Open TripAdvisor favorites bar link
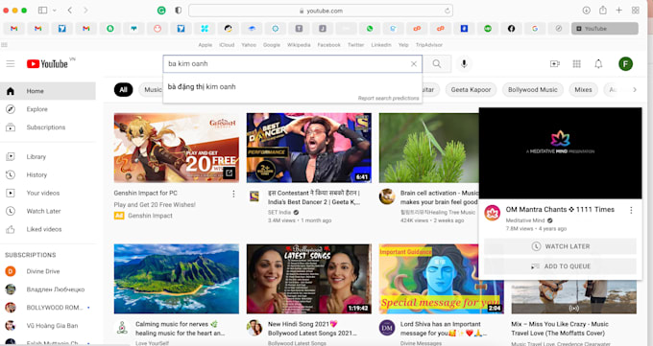653x346 pixels. [x=429, y=45]
